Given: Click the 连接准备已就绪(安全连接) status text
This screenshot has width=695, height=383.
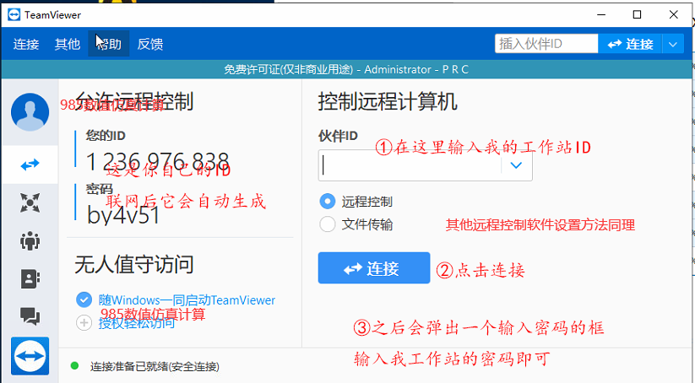Looking at the screenshot, I should pos(155,366).
